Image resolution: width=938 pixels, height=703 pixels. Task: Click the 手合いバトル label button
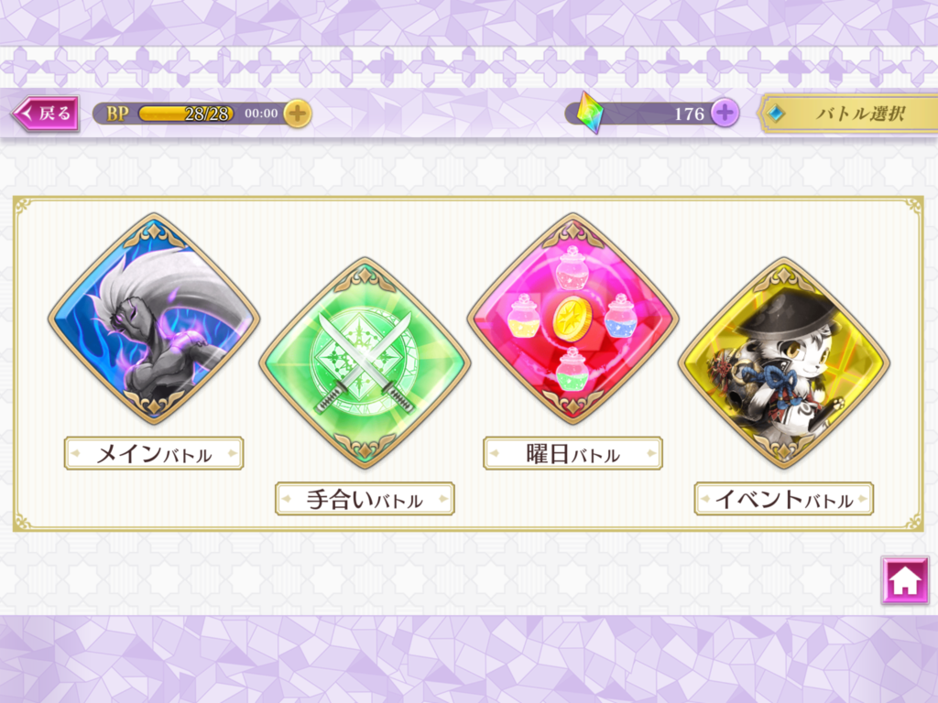coord(365,499)
